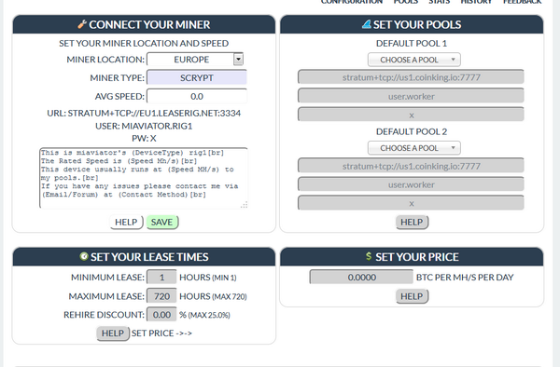Screen dimensions: 560x367
Task: Click the pool icon beside Set Your Pools
Action: (367, 24)
